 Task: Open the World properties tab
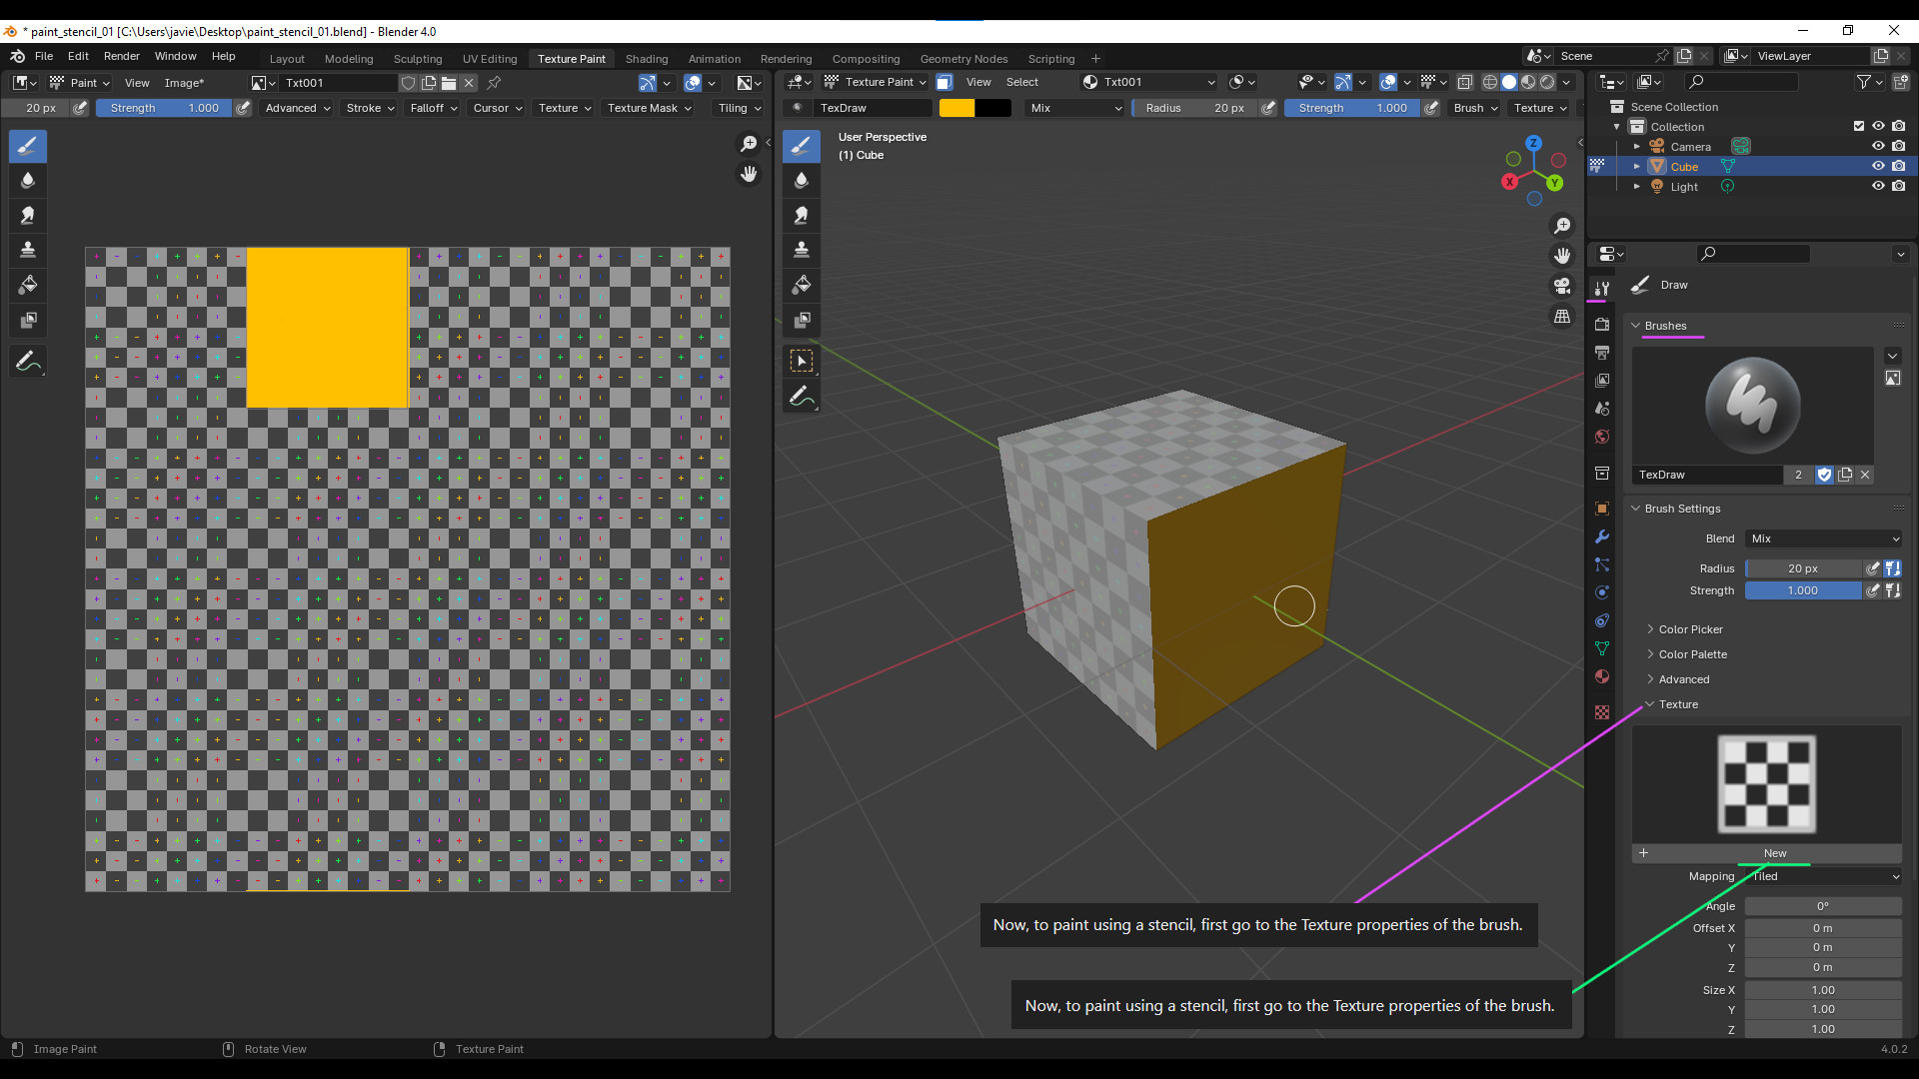pos(1602,437)
